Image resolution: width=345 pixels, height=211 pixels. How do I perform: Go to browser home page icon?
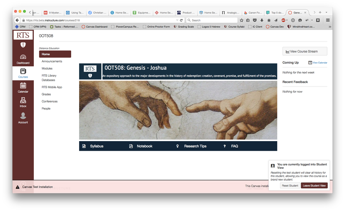(x=269, y=20)
